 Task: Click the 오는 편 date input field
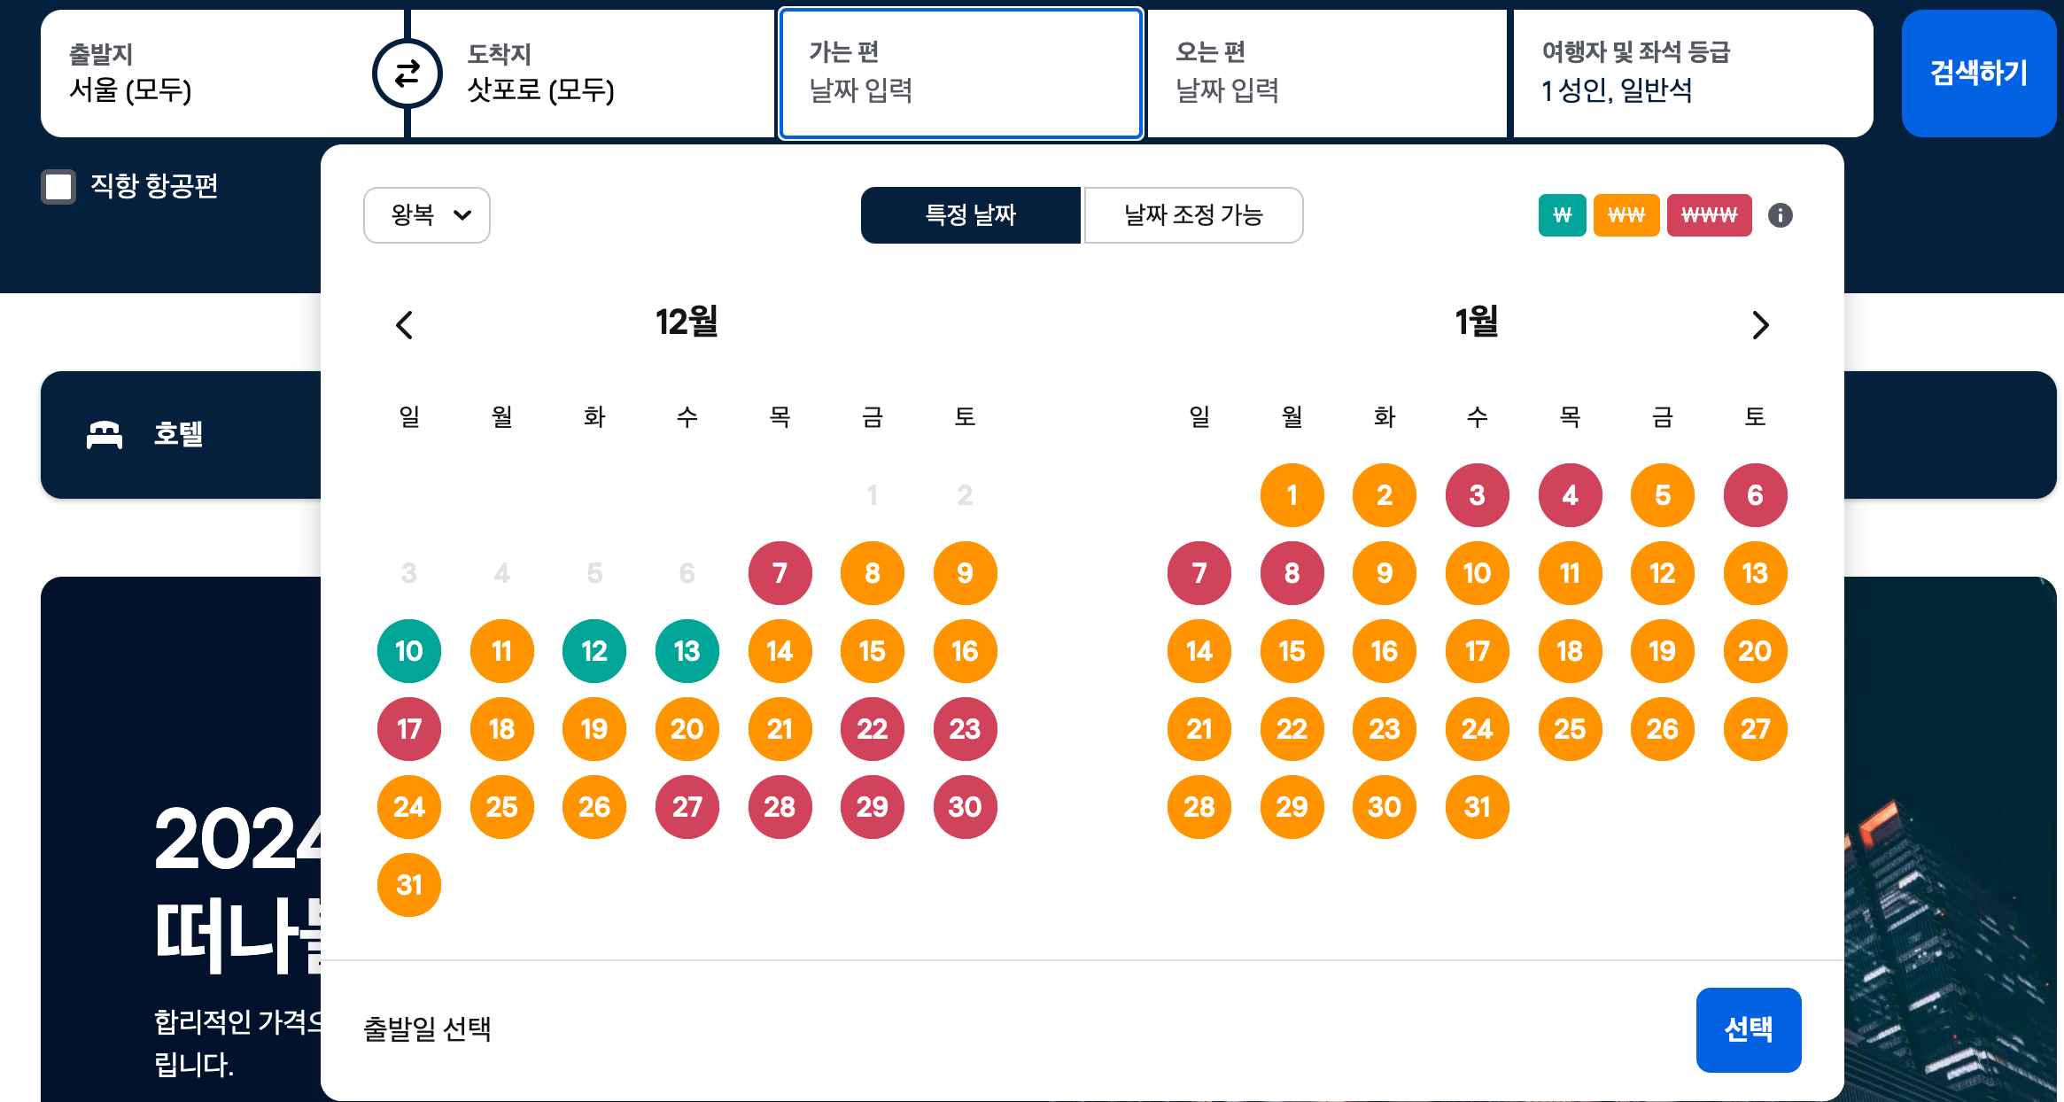[x=1326, y=74]
